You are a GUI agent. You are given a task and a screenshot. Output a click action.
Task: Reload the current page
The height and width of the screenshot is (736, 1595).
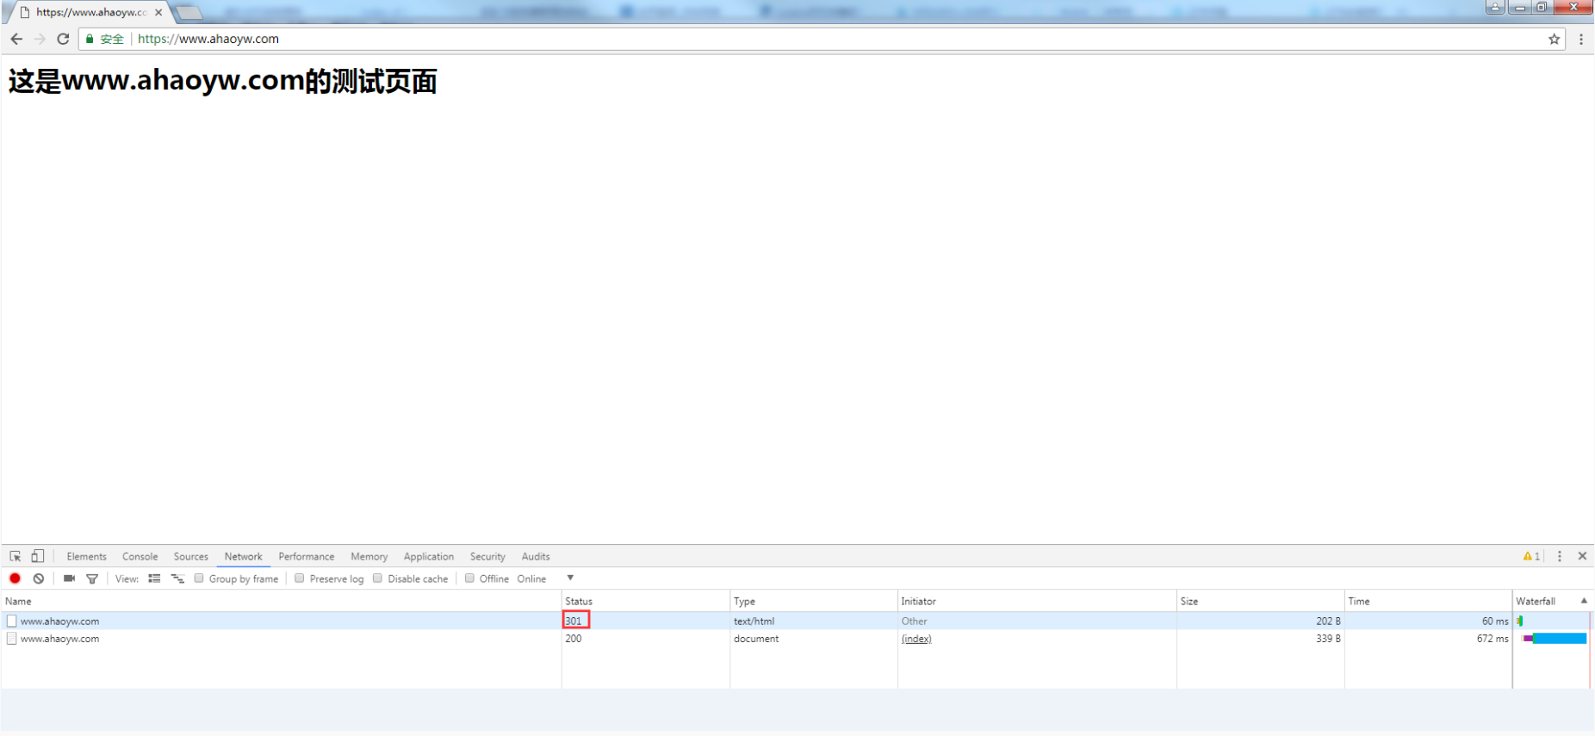click(x=63, y=39)
